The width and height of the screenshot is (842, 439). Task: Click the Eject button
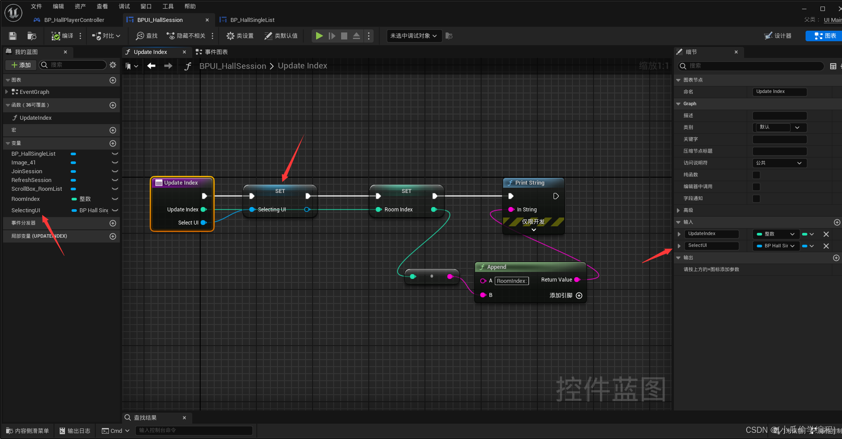tap(356, 36)
